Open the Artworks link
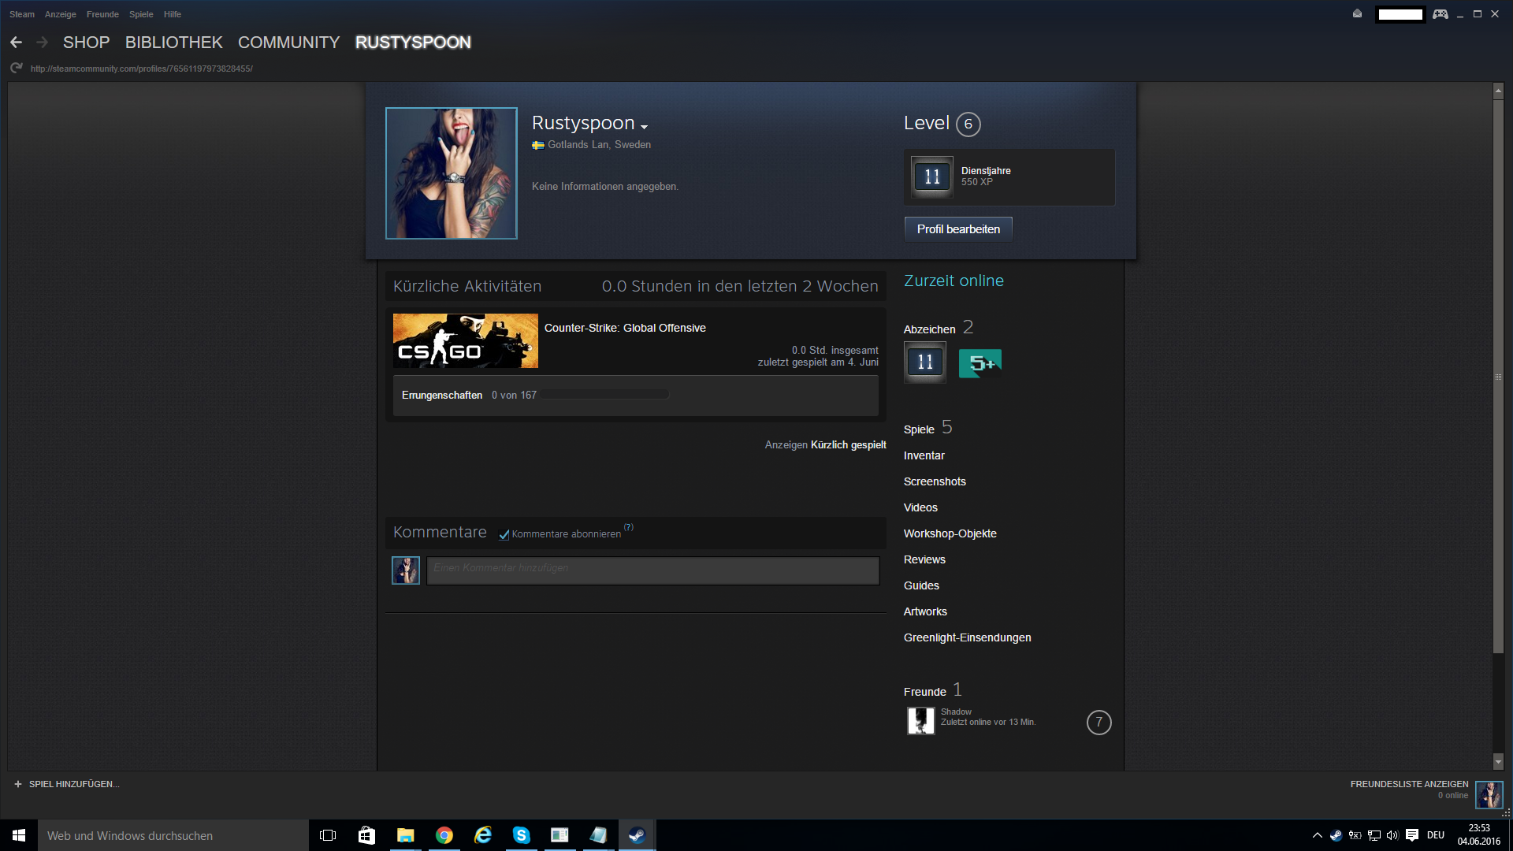Image resolution: width=1513 pixels, height=851 pixels. pyautogui.click(x=925, y=611)
